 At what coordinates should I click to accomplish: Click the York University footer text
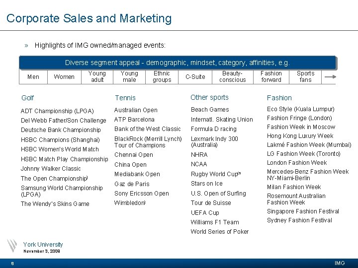click(43, 245)
